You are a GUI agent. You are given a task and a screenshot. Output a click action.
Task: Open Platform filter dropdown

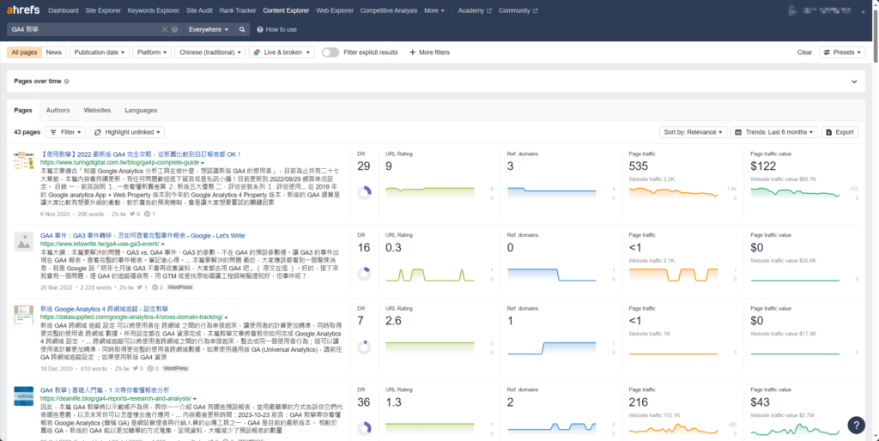coord(152,52)
